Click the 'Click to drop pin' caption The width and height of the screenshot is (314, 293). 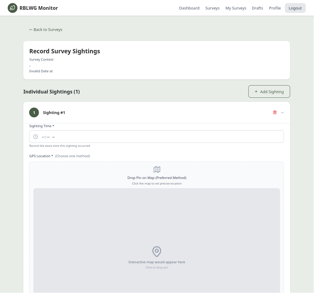tap(157, 267)
